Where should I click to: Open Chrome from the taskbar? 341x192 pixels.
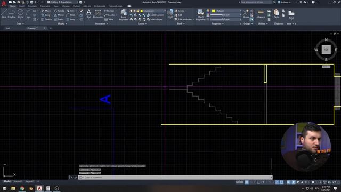[22, 188]
